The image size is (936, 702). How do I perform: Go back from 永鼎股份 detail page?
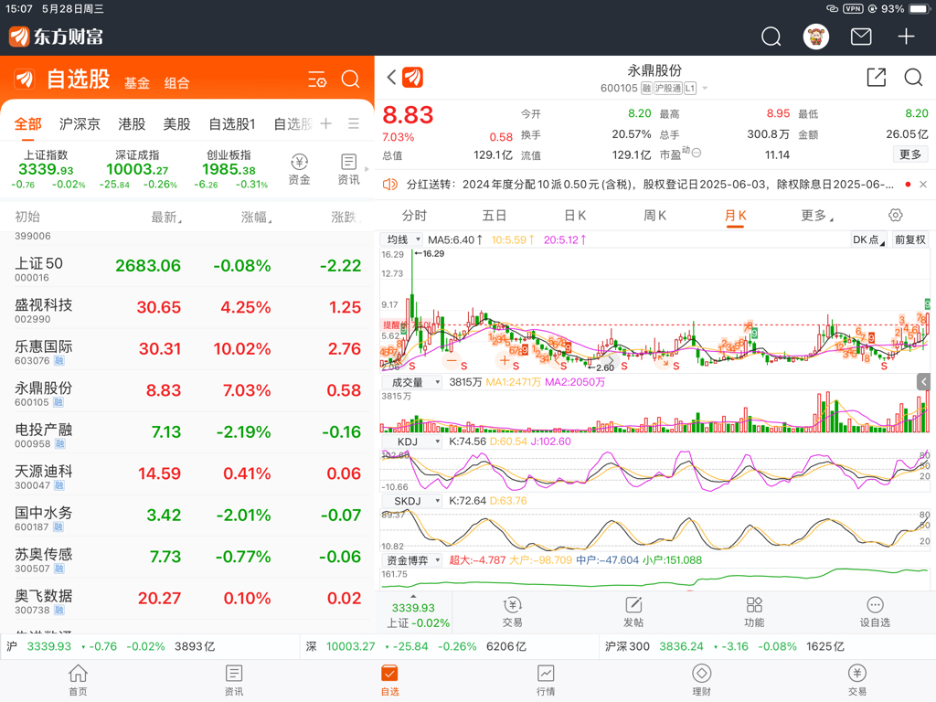pyautogui.click(x=391, y=77)
